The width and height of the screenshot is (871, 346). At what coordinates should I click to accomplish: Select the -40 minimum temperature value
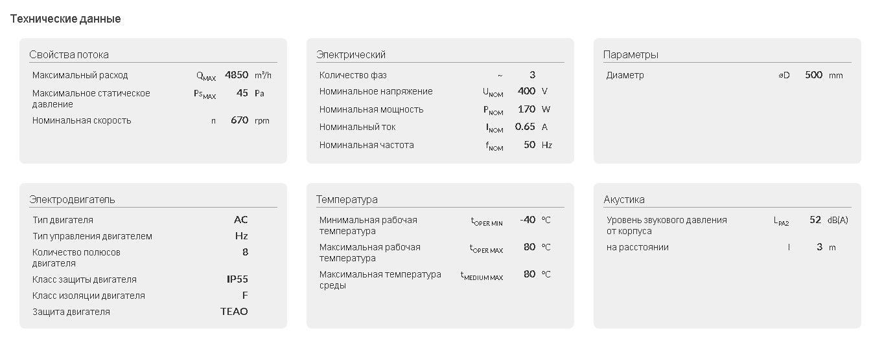tap(528, 220)
